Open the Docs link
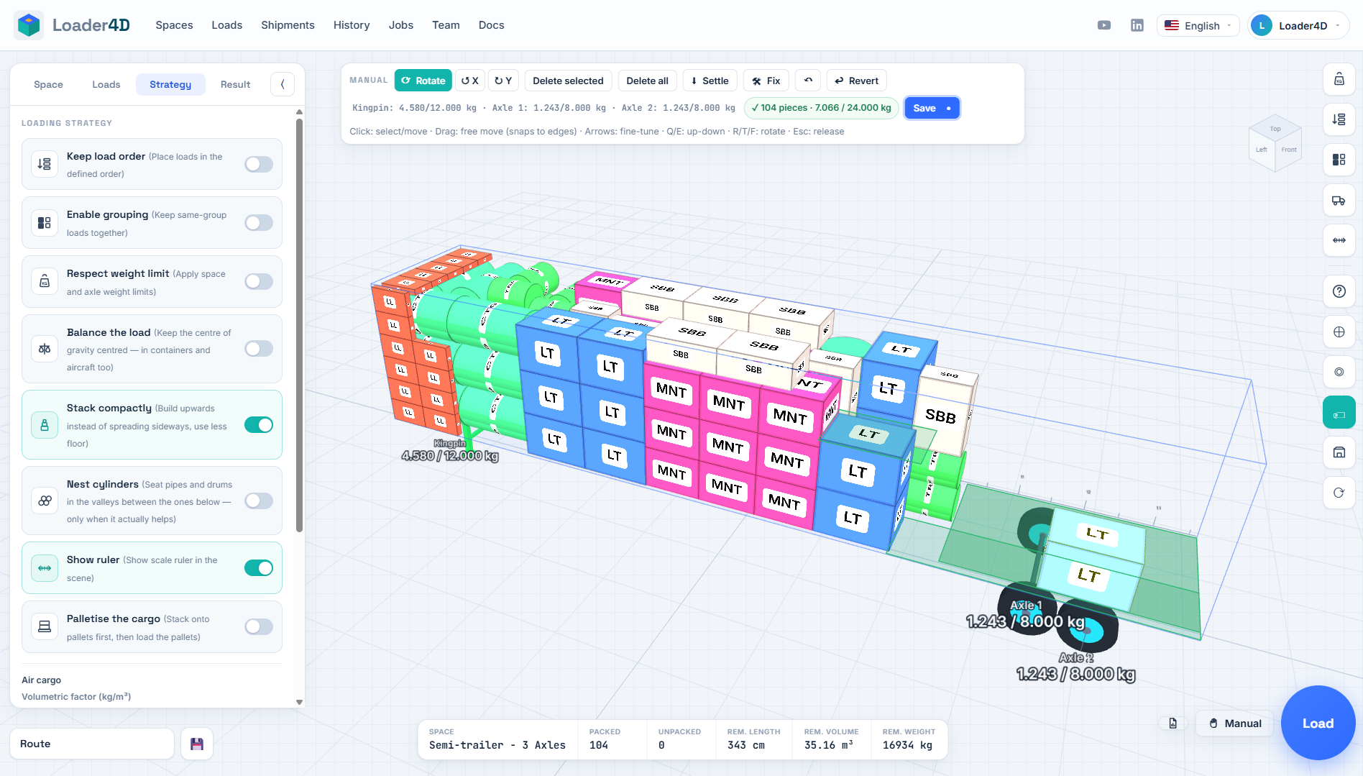This screenshot has width=1363, height=776. coord(492,25)
